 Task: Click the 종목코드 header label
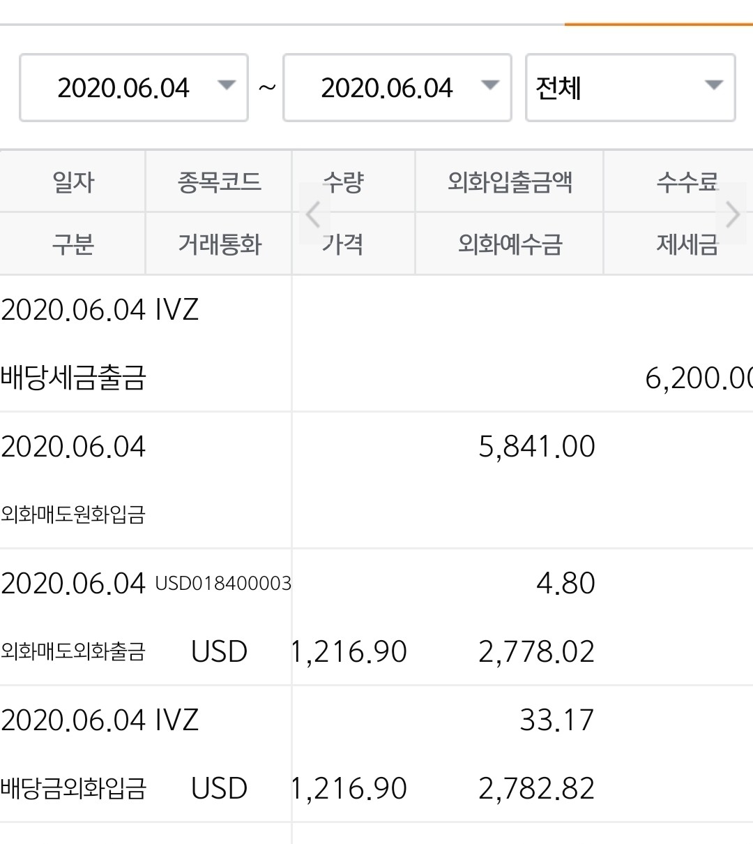pyautogui.click(x=218, y=182)
